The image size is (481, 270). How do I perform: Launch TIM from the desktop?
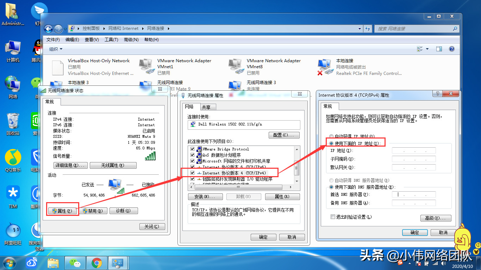pyautogui.click(x=13, y=197)
